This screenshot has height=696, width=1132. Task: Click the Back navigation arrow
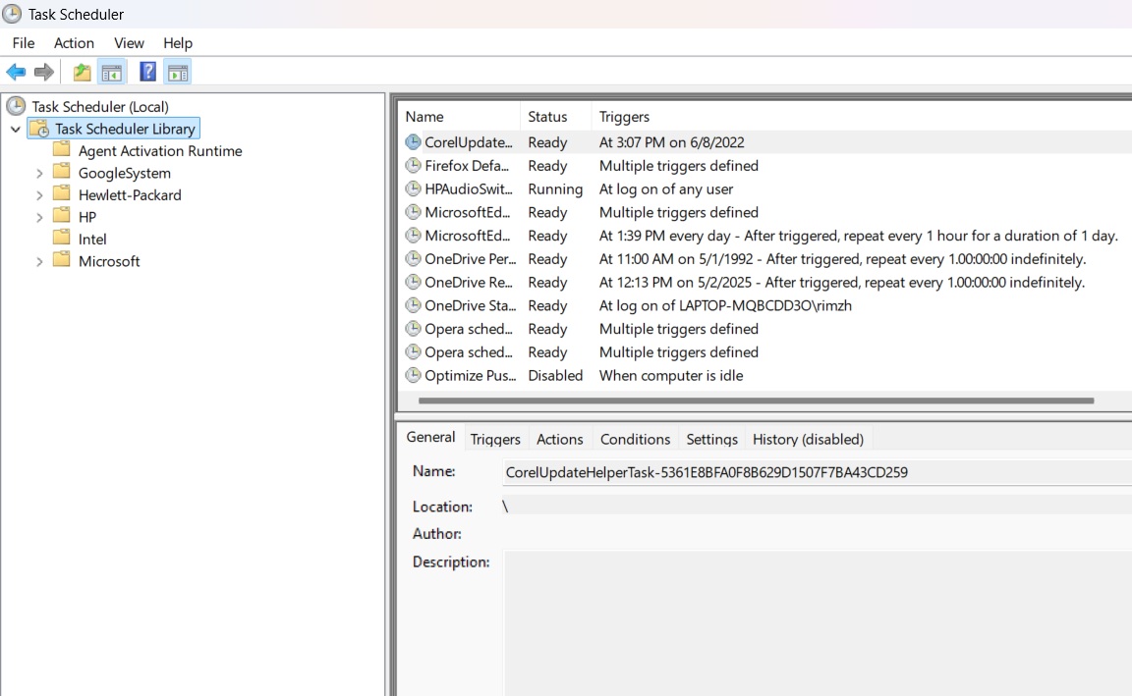pos(16,71)
